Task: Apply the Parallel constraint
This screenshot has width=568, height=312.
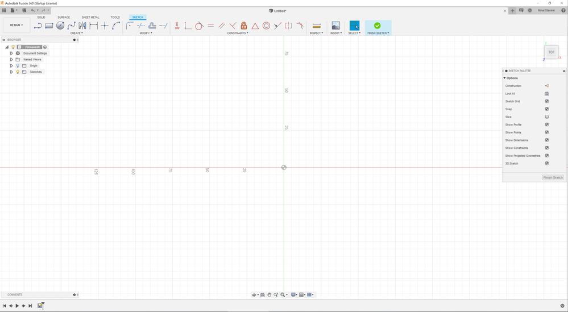Action: point(221,26)
